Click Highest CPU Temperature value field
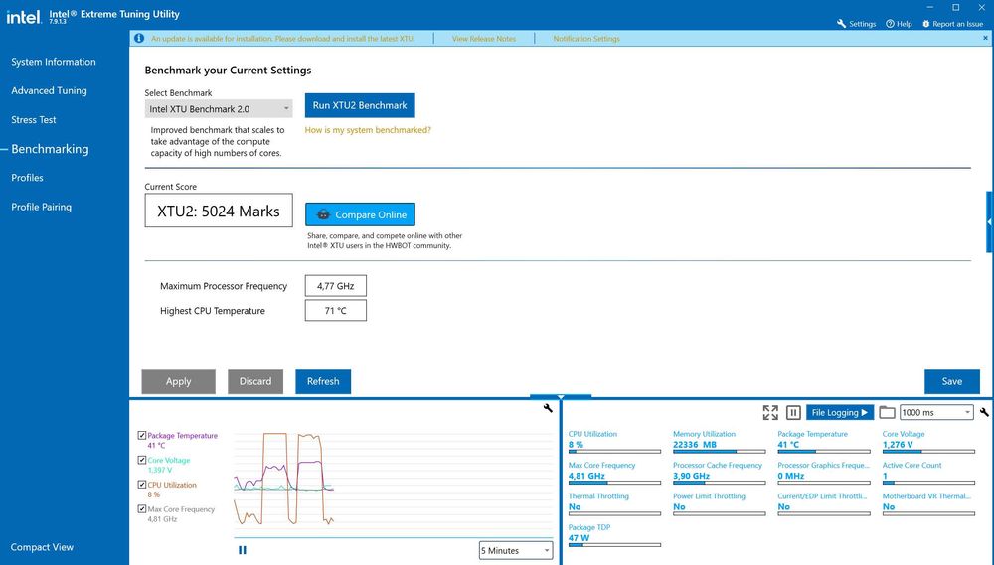The height and width of the screenshot is (565, 994). [x=335, y=311]
